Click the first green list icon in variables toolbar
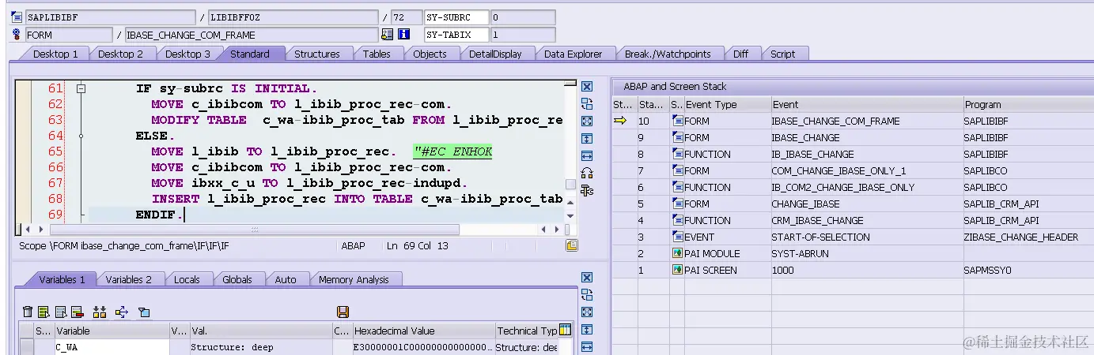Image resolution: width=1094 pixels, height=355 pixels. point(44,312)
